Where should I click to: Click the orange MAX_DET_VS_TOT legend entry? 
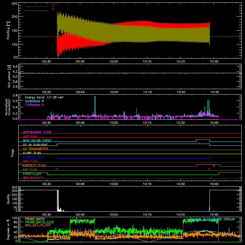click(38, 225)
